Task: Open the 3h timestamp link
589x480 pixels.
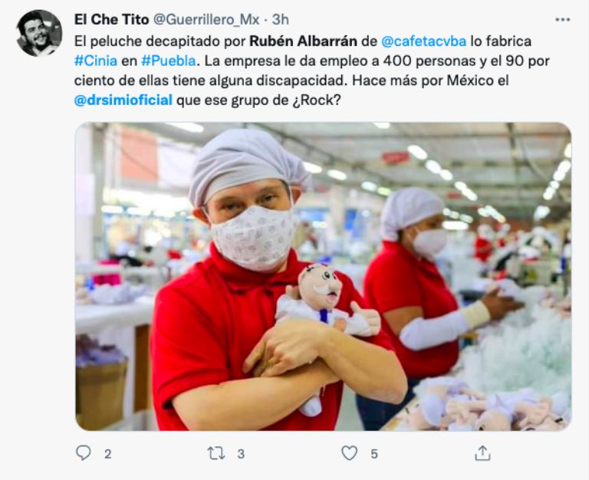Action: (x=280, y=19)
